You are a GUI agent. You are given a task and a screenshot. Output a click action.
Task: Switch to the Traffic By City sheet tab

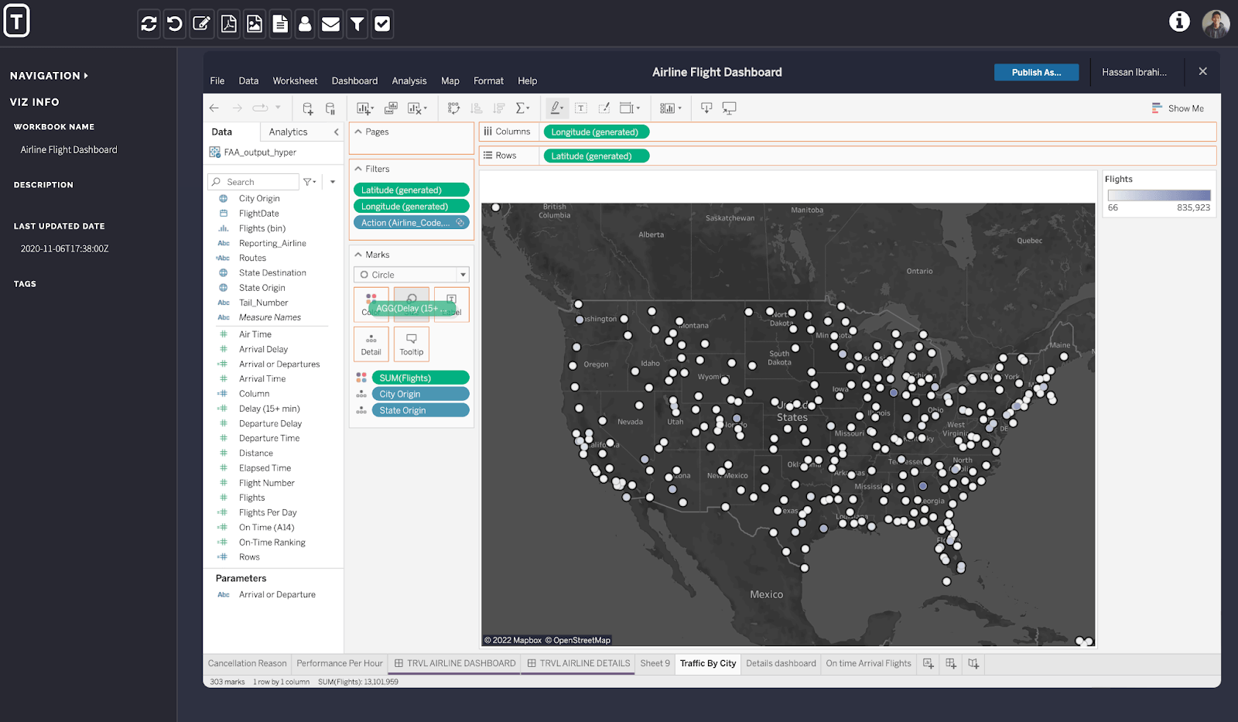[x=706, y=663]
